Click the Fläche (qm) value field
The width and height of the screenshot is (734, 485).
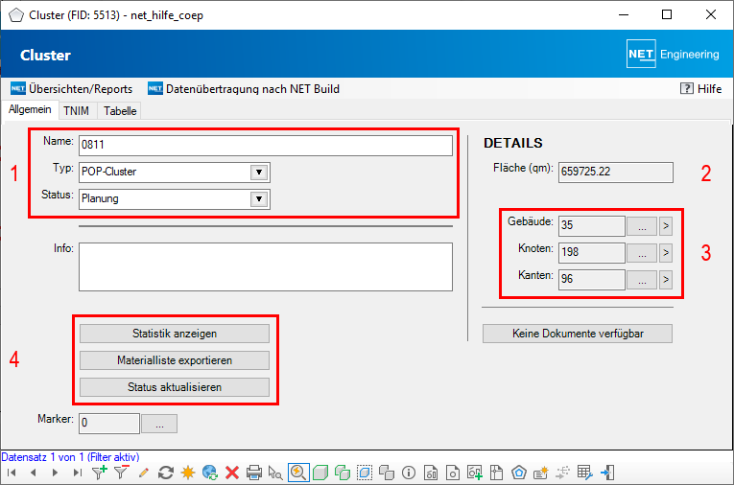coord(616,173)
